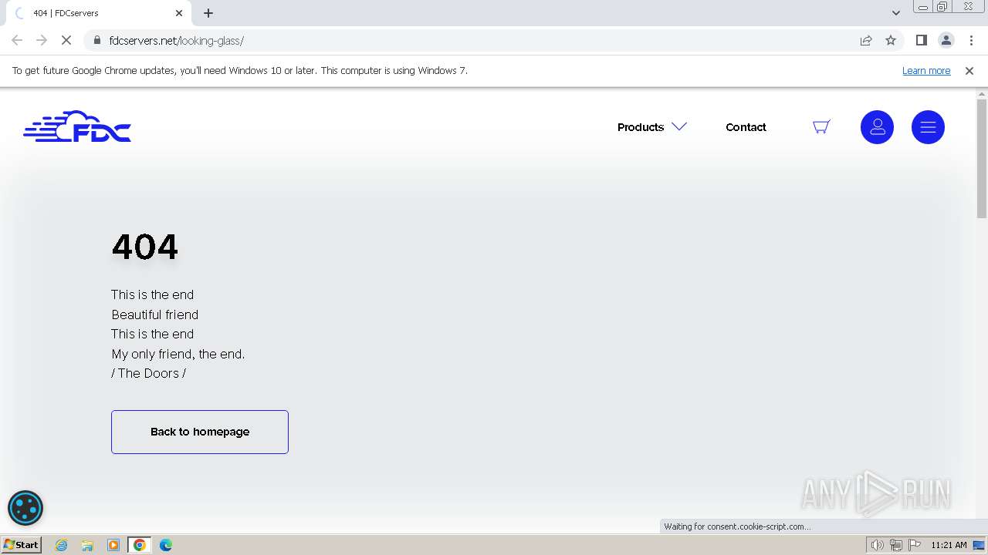This screenshot has width=988, height=555.
Task: Click the network tray icon
Action: point(896,545)
